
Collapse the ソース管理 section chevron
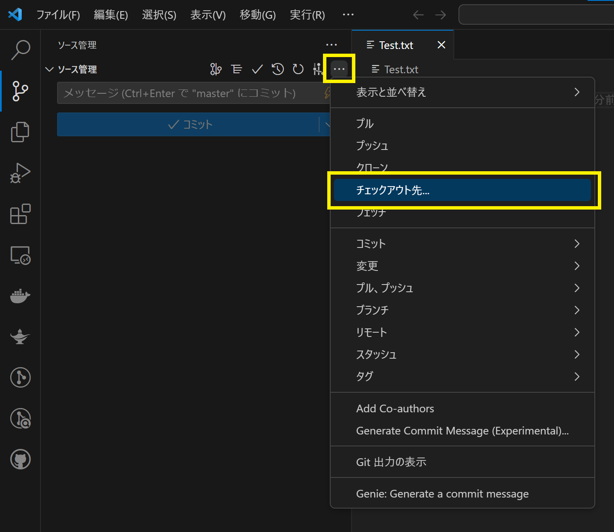pyautogui.click(x=49, y=69)
